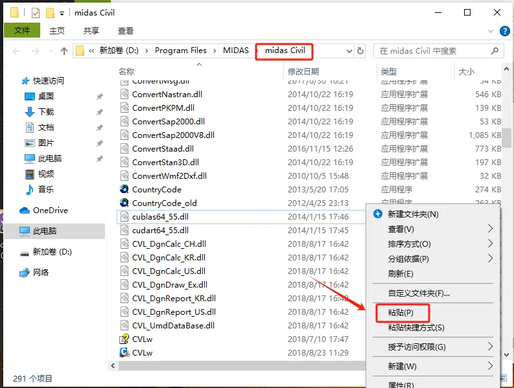The image size is (514, 388).
Task: Choose 粘贴(P) from the context menu
Action: coord(401,313)
